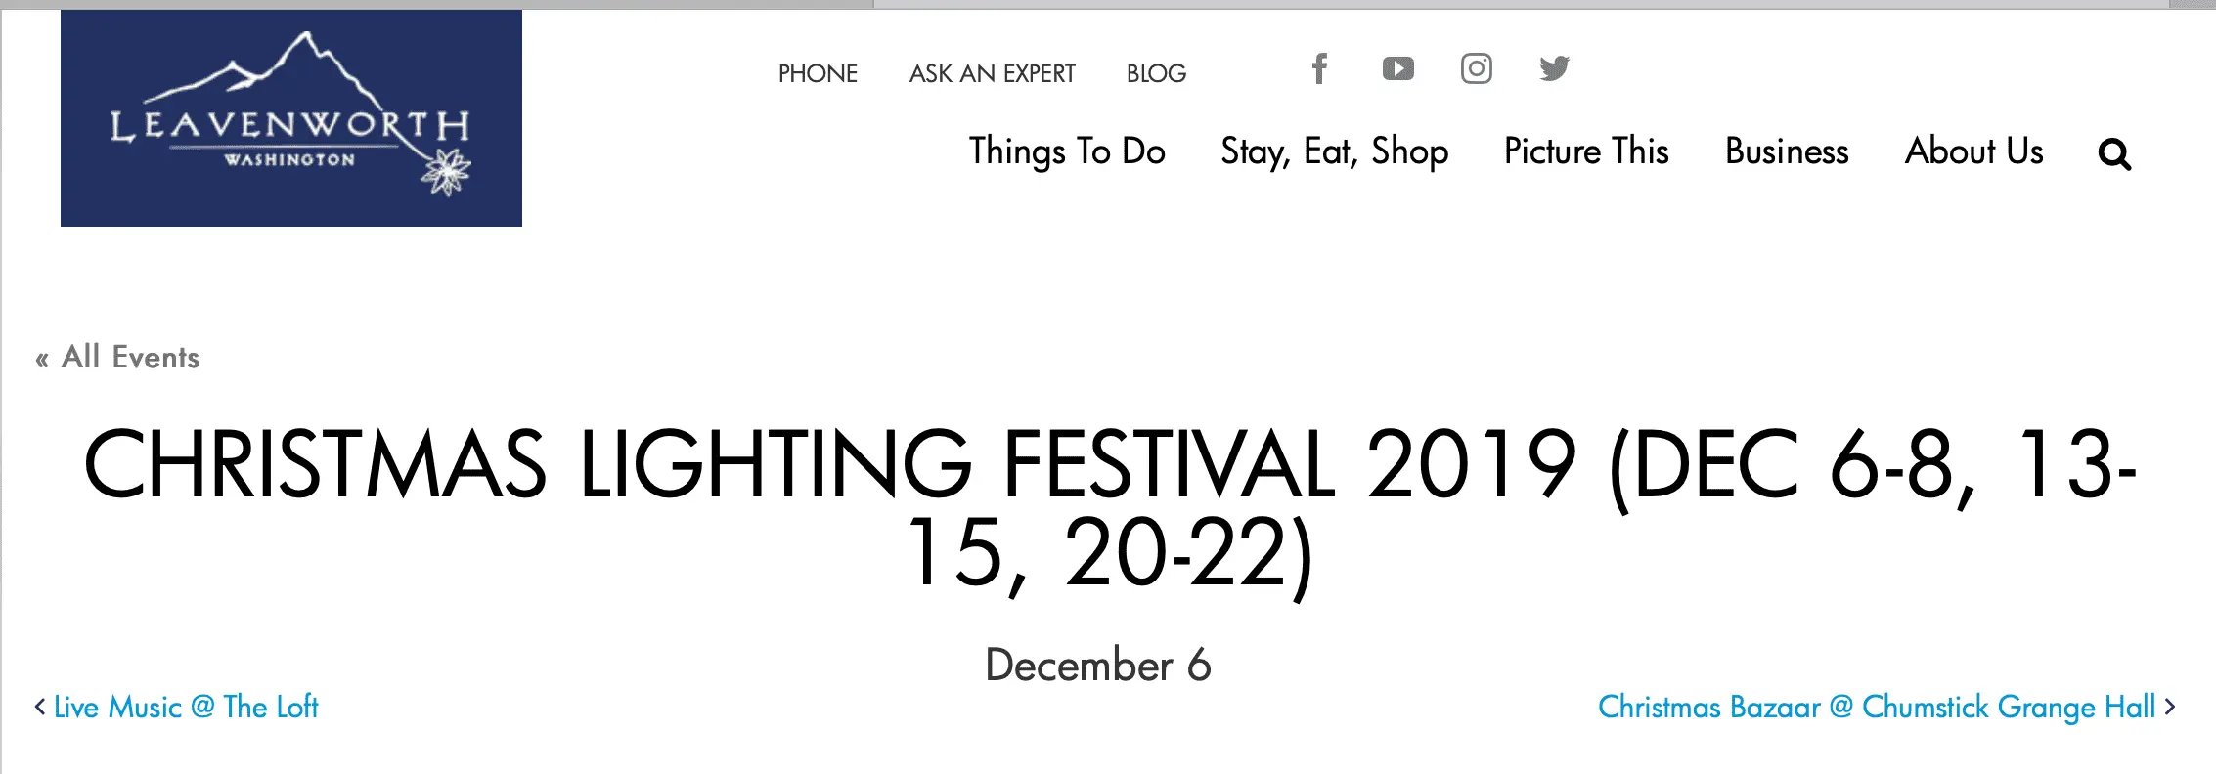This screenshot has width=2216, height=774.
Task: Open the site search magnifier
Action: pos(2114,153)
